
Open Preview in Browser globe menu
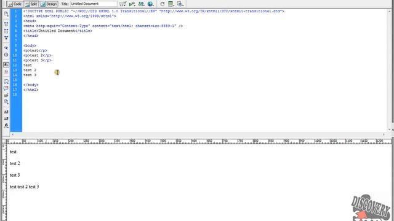click(x=150, y=4)
